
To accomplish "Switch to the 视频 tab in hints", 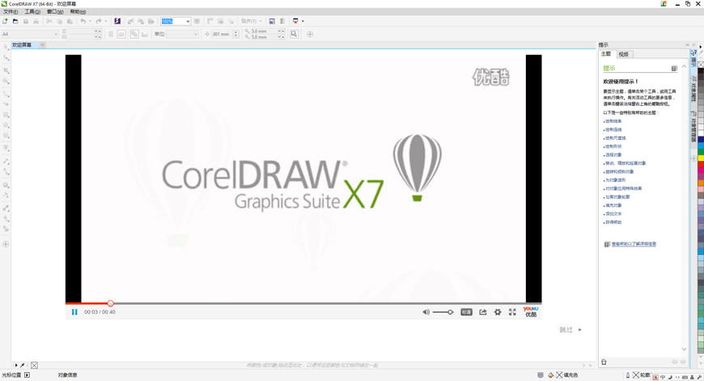I will coord(623,54).
